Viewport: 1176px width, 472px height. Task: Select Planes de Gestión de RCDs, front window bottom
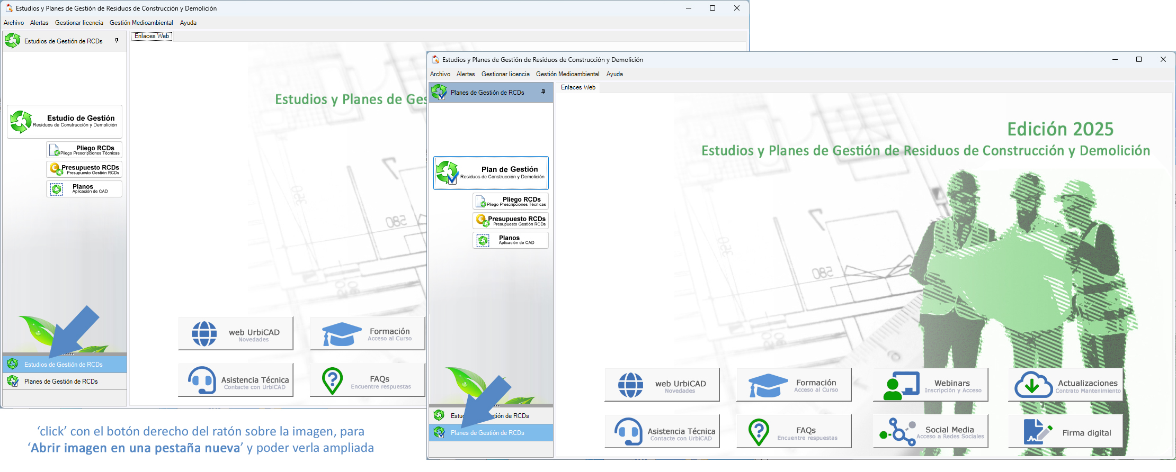[491, 432]
